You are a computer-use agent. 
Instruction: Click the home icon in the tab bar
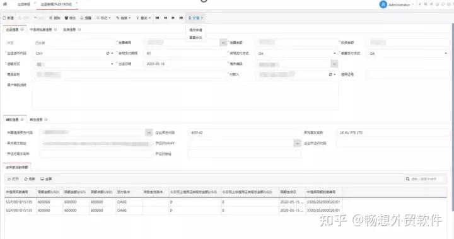click(5, 4)
